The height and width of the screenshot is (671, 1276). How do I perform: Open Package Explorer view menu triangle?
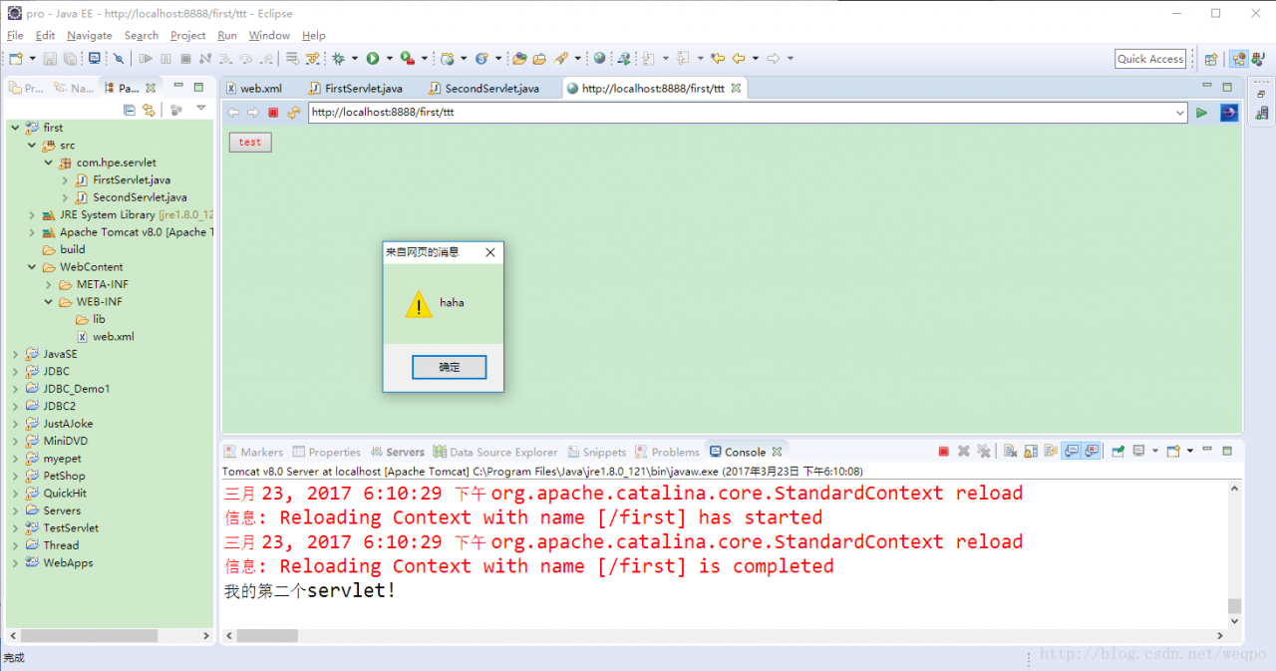coord(200,109)
